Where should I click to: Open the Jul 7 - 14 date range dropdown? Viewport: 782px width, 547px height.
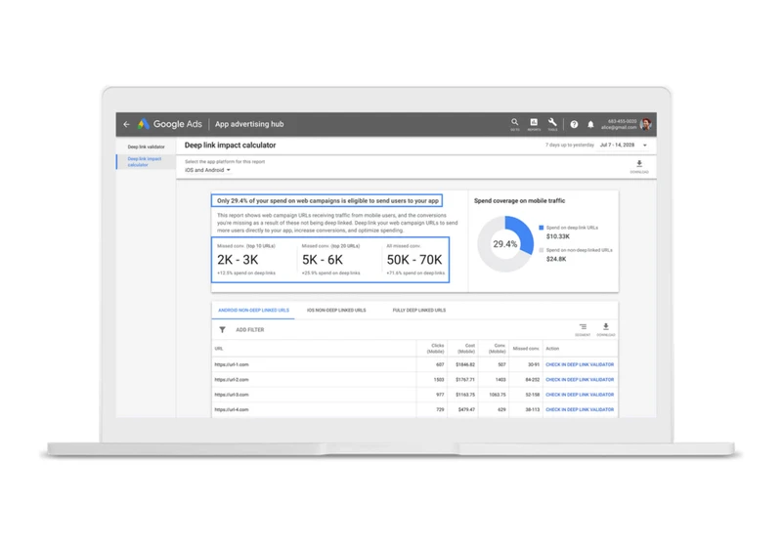point(624,145)
